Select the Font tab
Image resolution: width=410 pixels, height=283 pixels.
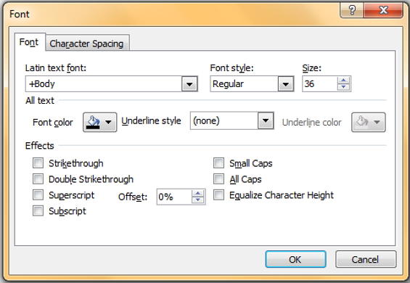click(x=29, y=42)
